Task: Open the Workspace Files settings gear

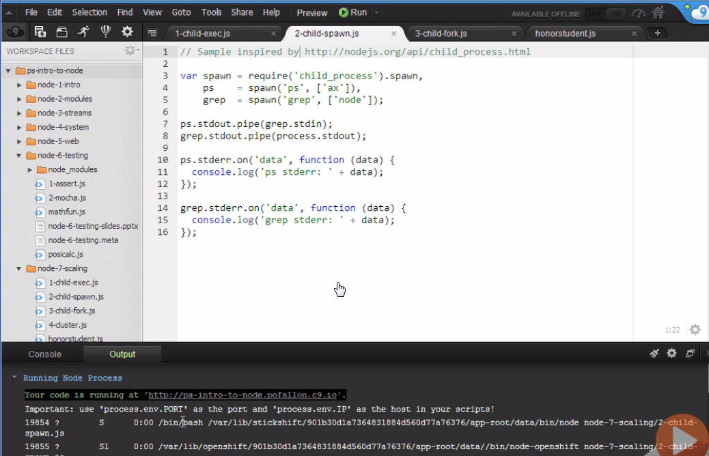Action: (132, 51)
